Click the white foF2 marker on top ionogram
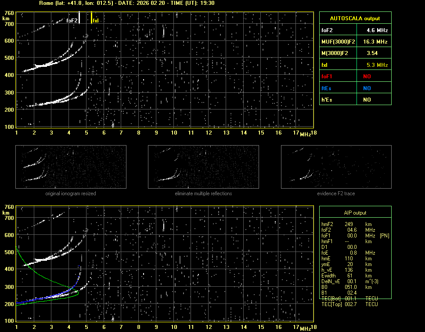 pos(79,17)
